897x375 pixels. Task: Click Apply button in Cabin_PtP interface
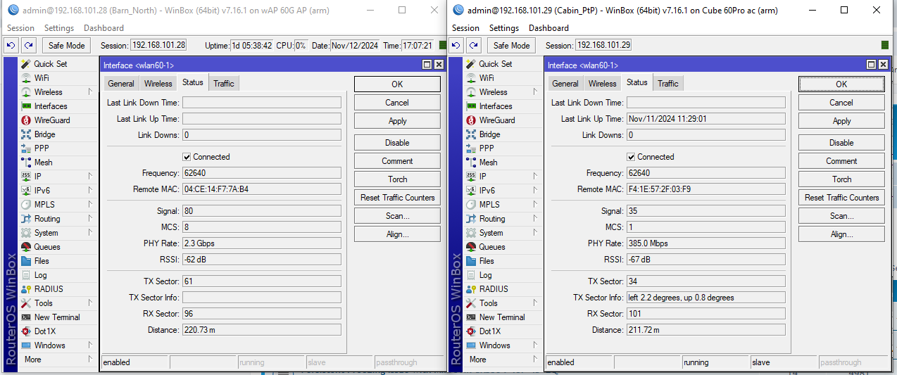coord(841,121)
